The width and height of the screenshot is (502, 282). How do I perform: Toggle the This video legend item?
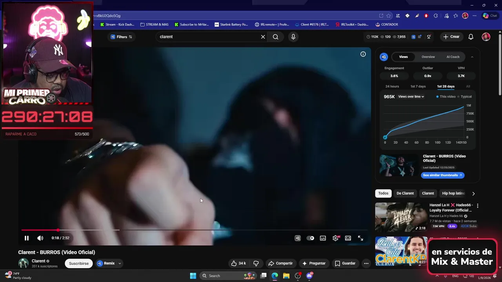[446, 97]
